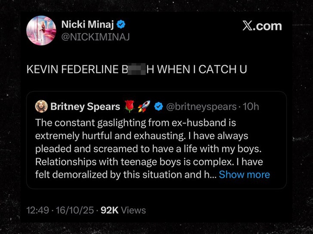
Task: Click Nicki Minaj's profile avatar
Action: (x=41, y=30)
